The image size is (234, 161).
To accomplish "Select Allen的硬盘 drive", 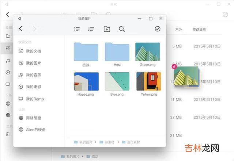I will coord(35,130).
